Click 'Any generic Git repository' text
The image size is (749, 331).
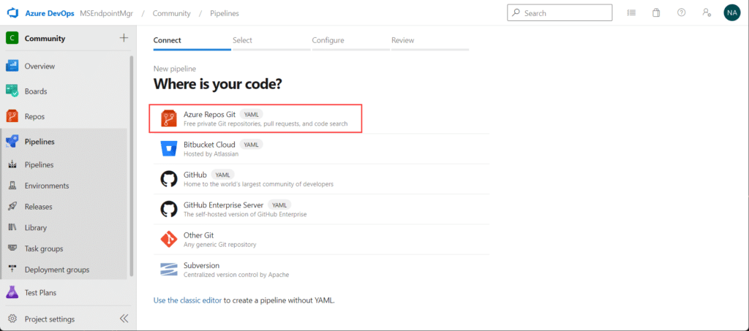[220, 245]
